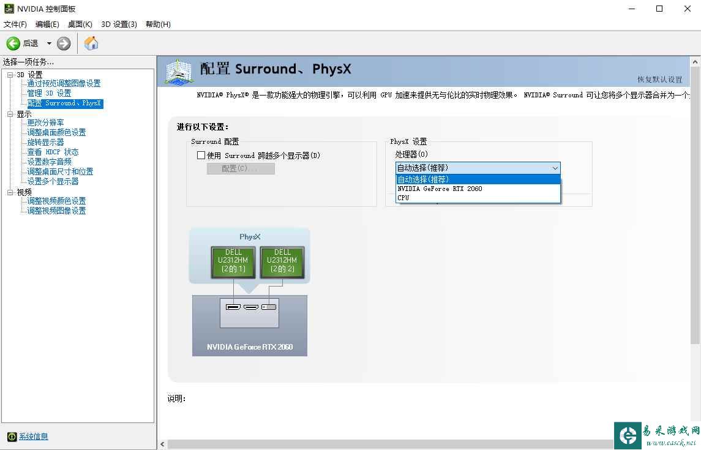Click the Forward arrow icon in toolbar
Screen dimensions: 701x450
coord(64,43)
